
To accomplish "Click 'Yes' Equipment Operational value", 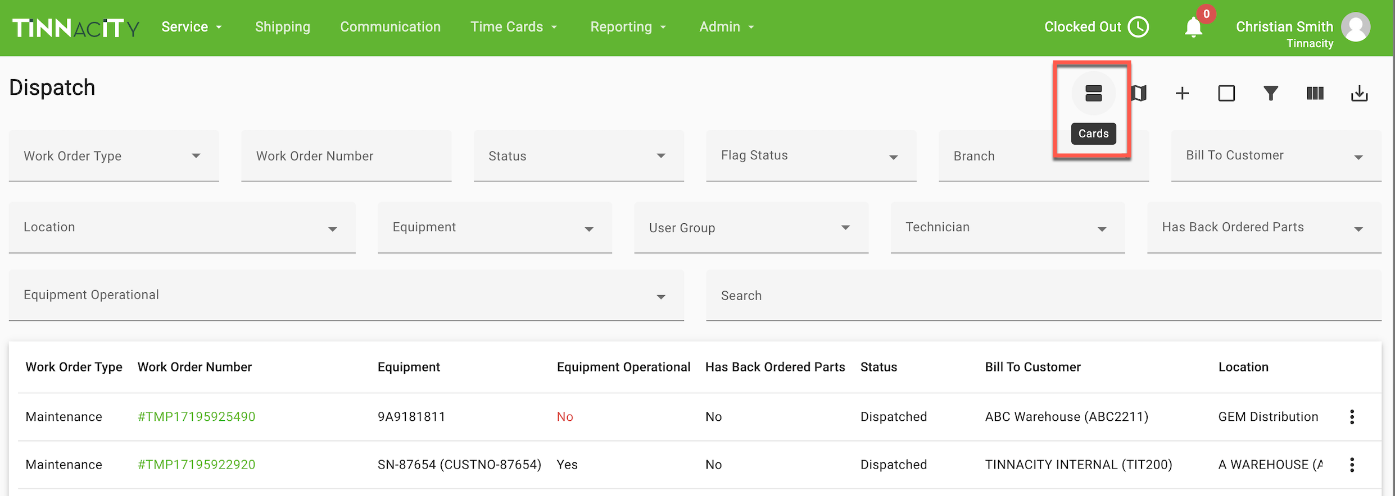I will point(567,465).
